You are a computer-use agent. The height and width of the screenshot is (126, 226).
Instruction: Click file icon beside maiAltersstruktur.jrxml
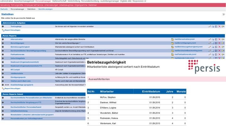click(x=172, y=39)
